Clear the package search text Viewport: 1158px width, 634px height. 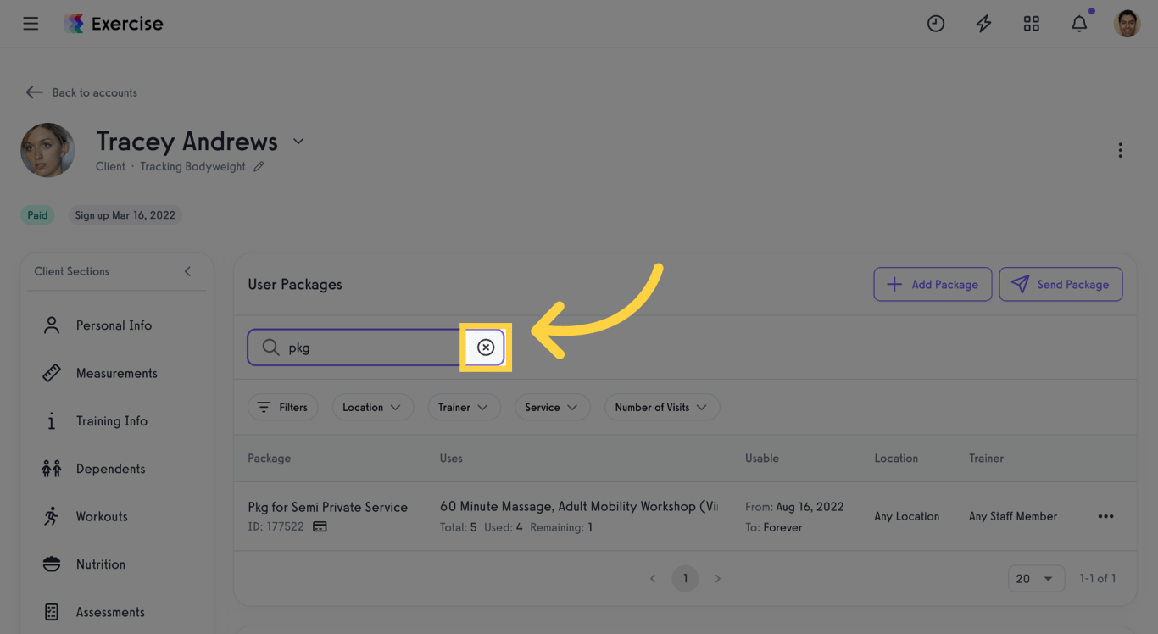pos(486,348)
